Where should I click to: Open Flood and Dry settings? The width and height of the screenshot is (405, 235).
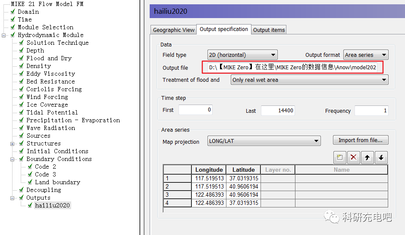pyautogui.click(x=49, y=58)
